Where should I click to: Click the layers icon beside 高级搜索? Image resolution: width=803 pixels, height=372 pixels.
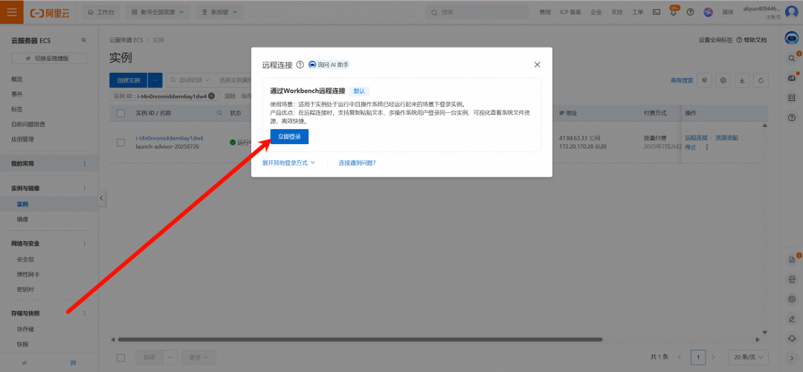click(x=705, y=80)
